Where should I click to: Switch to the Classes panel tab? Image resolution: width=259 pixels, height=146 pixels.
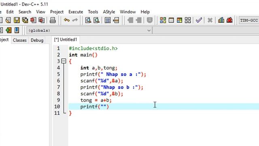(x=20, y=40)
